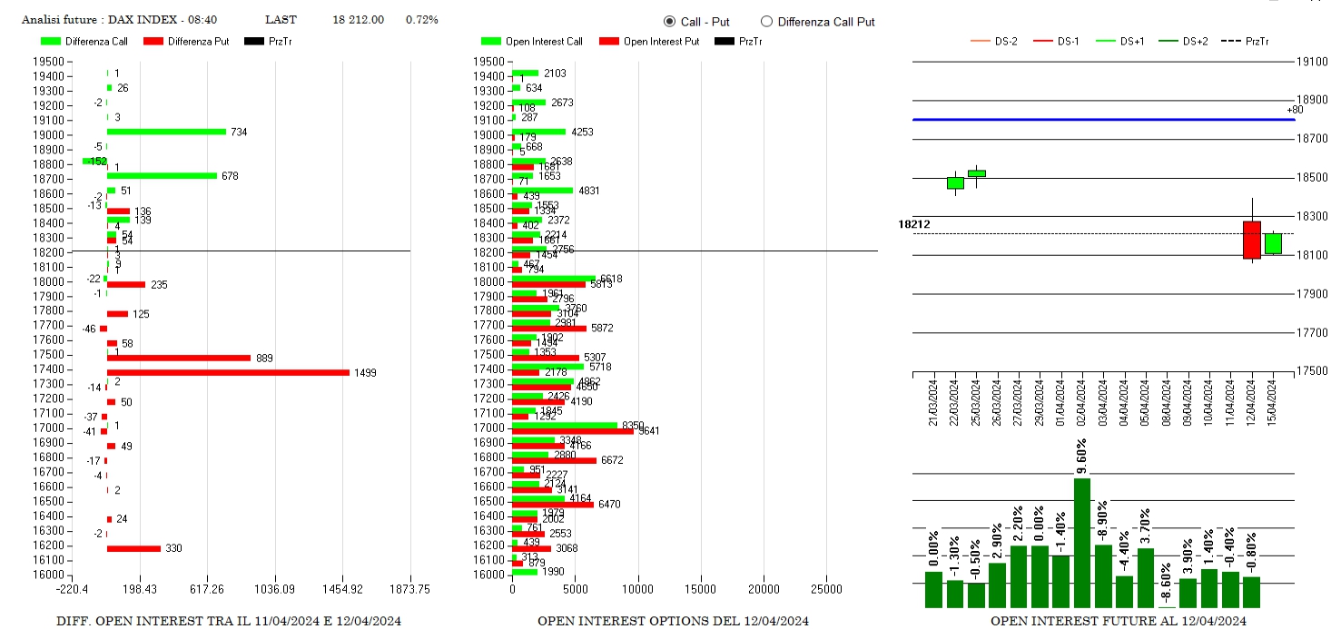Click the red Open Interest Put legend swatch

click(x=609, y=41)
